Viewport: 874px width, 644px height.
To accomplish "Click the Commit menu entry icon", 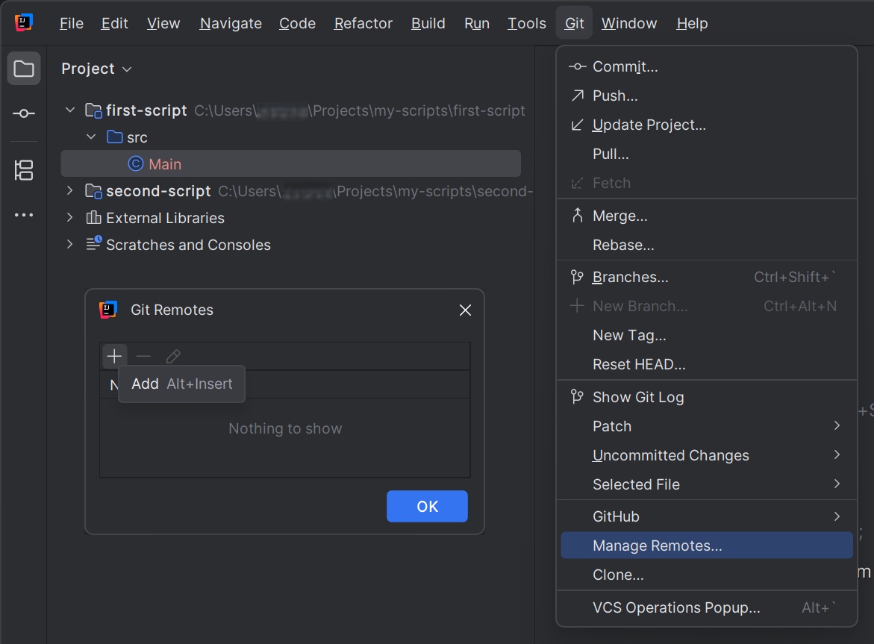I will 577,67.
